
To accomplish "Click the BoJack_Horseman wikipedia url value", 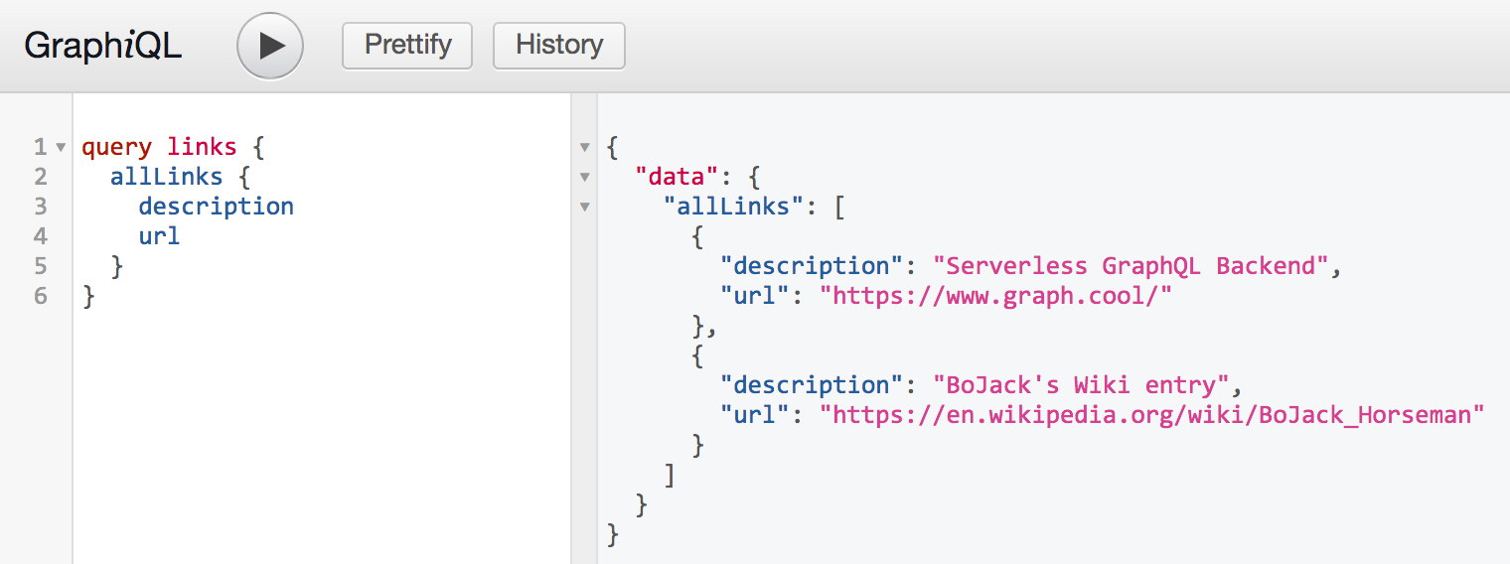I will [x=1152, y=414].
